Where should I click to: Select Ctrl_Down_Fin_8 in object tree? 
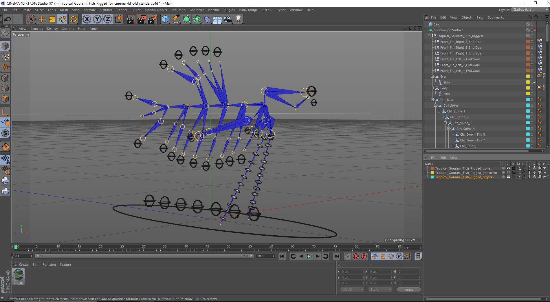(x=472, y=134)
